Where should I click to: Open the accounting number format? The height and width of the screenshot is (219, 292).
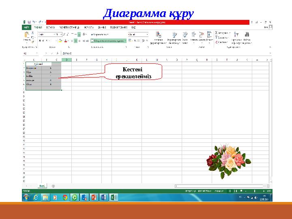[x=130, y=41]
